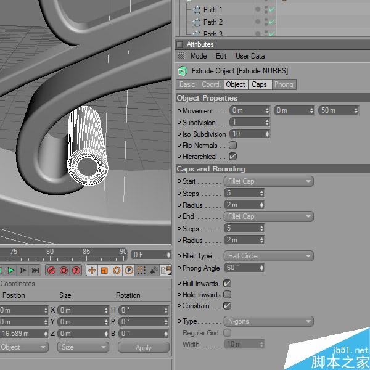Open the User Data menu
The width and height of the screenshot is (370, 370).
click(250, 56)
